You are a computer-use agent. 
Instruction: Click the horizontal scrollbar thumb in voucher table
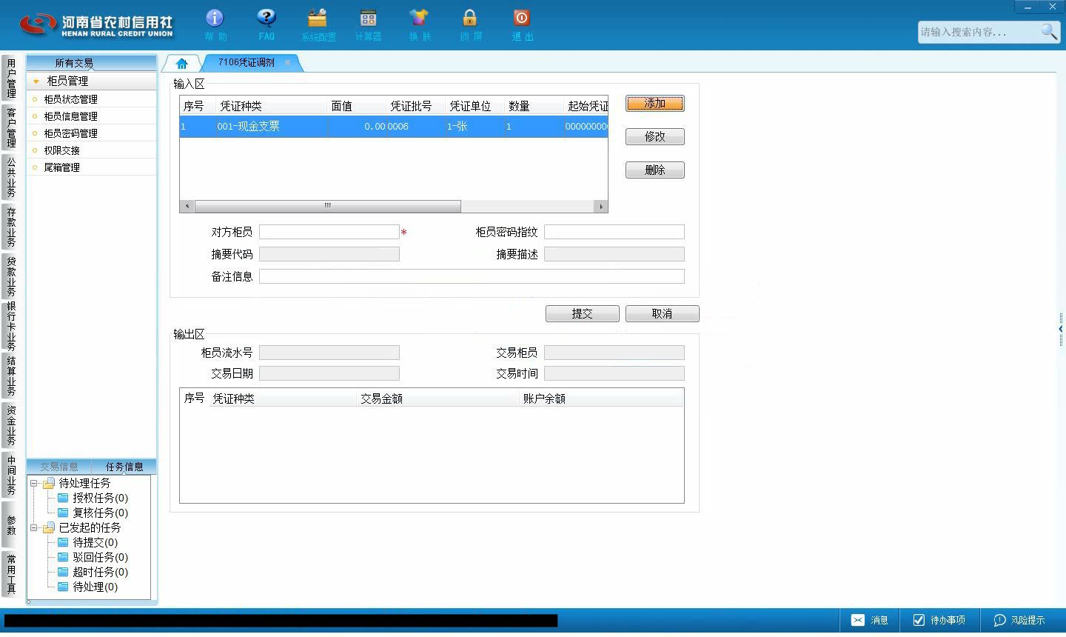coord(327,206)
